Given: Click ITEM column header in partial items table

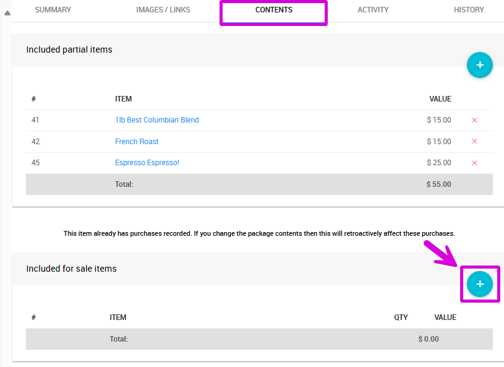Looking at the screenshot, I should [x=123, y=99].
